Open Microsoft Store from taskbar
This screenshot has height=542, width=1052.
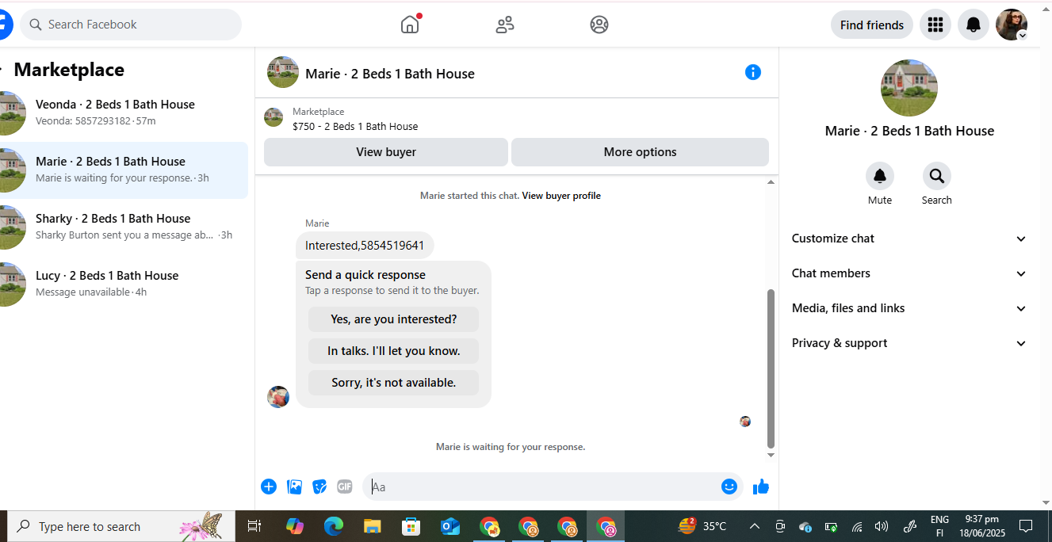point(411,526)
